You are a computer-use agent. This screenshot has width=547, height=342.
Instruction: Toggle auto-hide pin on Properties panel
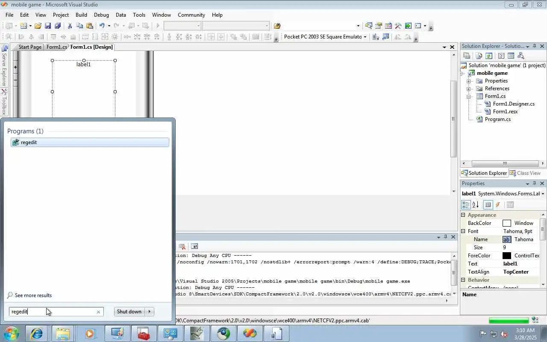coord(535,183)
